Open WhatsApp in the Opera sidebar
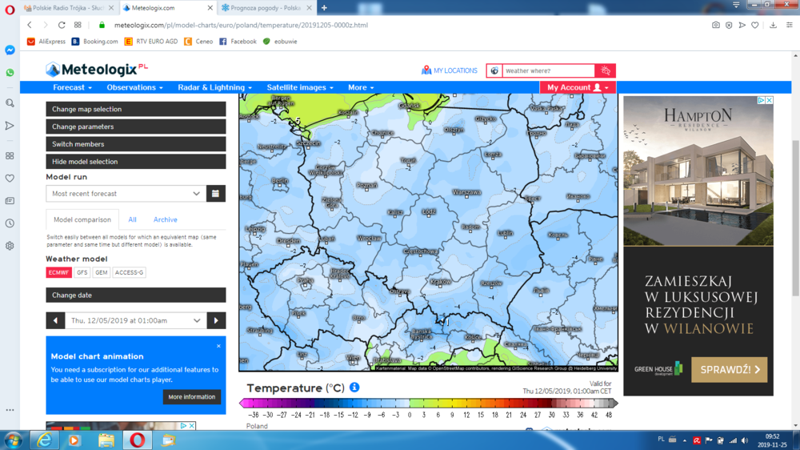This screenshot has width=800, height=450. [x=10, y=73]
